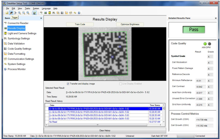Click history list scroll down arrow
The image size is (220, 139).
pos(164,122)
